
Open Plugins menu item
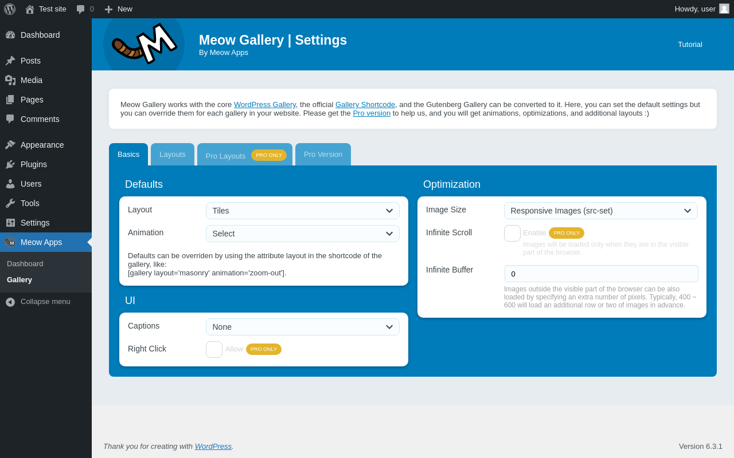click(46, 164)
